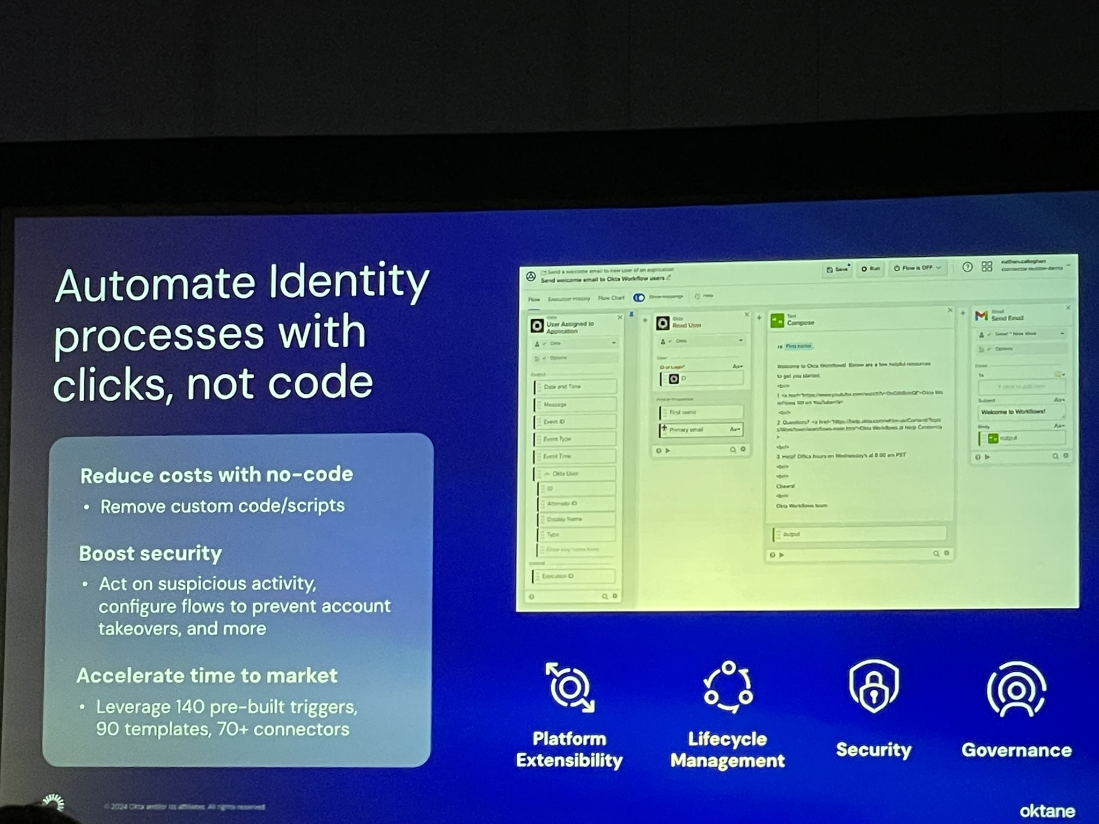1099x824 pixels.
Task: Collapse the Okta User output group
Action: point(547,474)
